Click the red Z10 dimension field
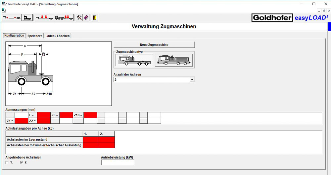 pos(90,115)
